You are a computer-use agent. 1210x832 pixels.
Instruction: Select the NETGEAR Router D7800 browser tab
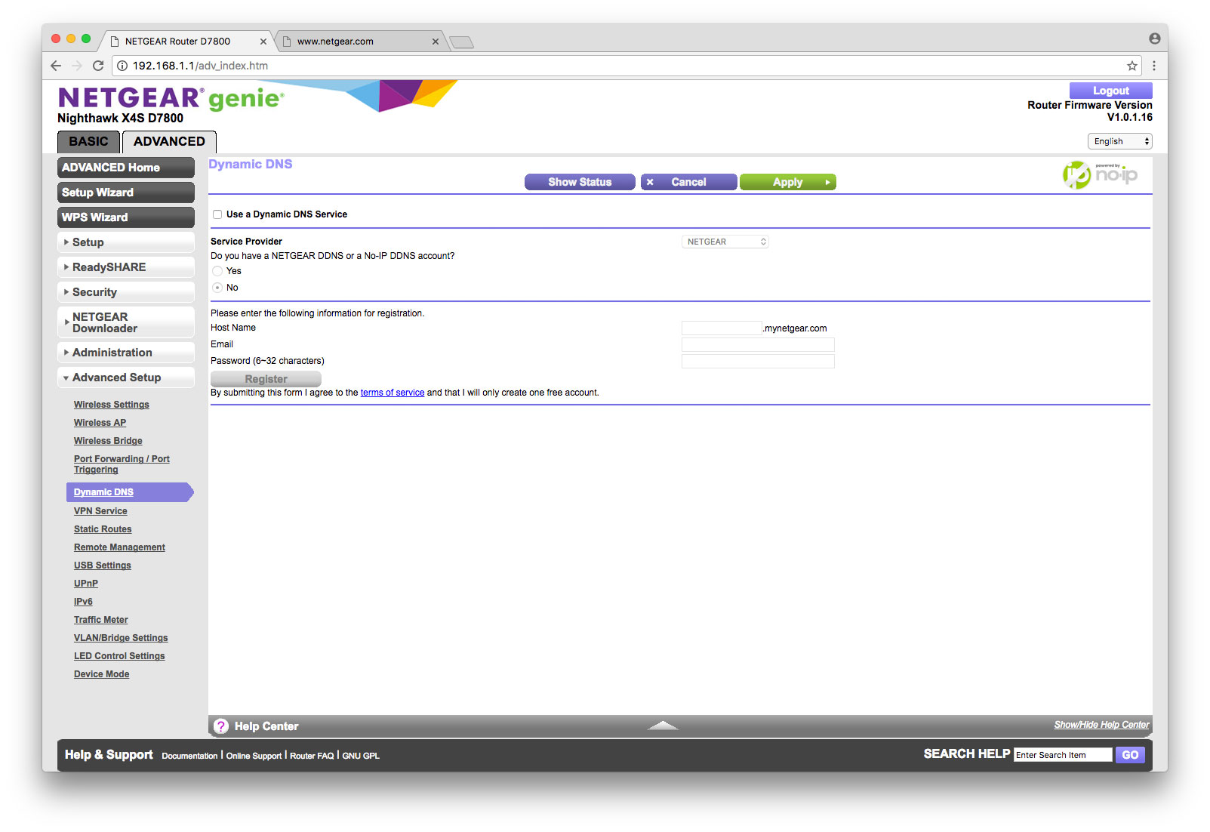point(186,42)
